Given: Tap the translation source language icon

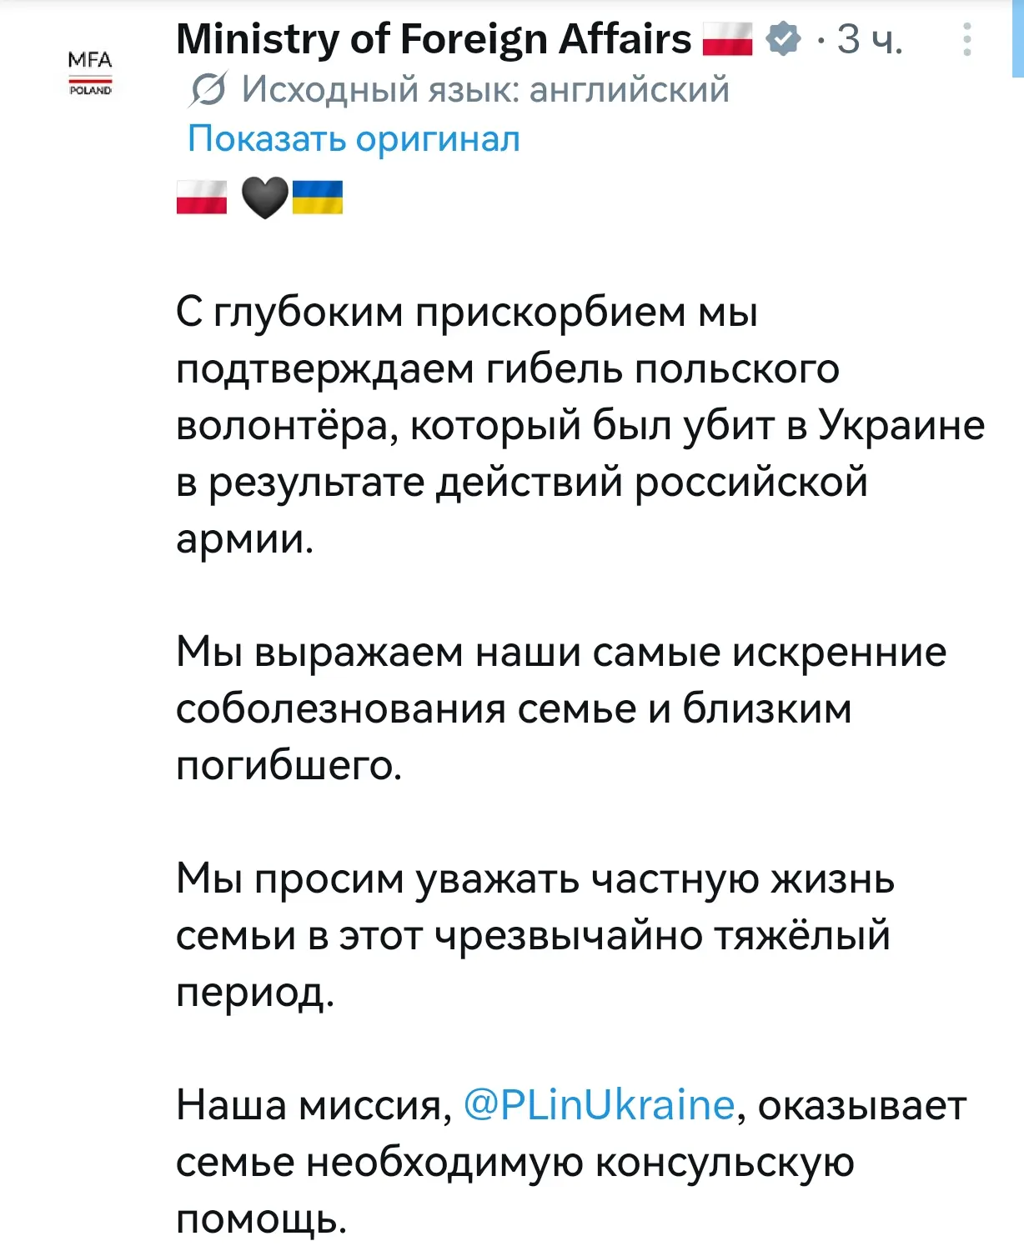Looking at the screenshot, I should (207, 89).
